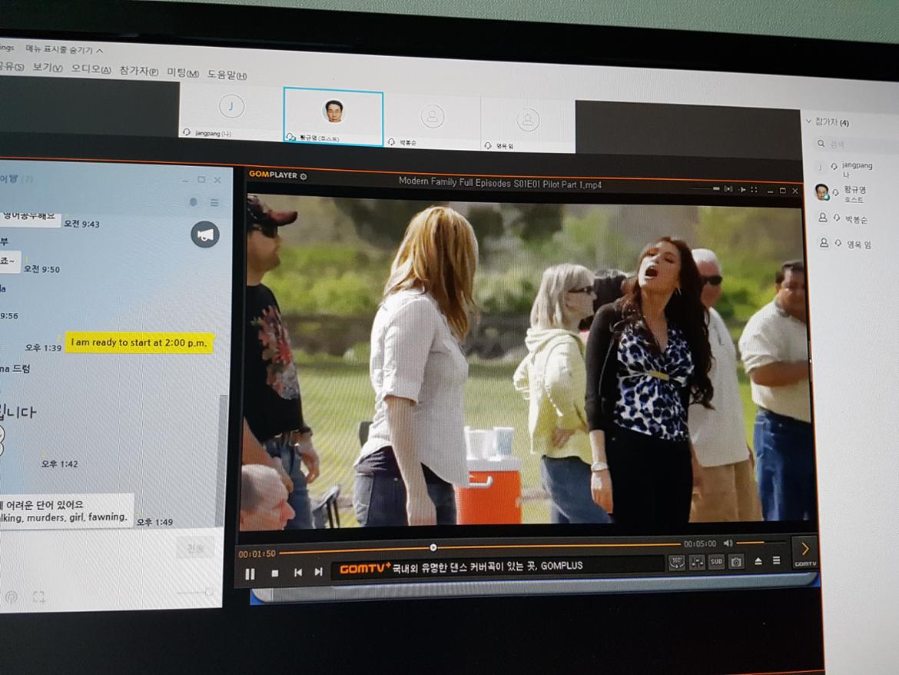Collapse the menu bar with 메뉴 표시줄 숨기기
Image resolution: width=899 pixels, height=675 pixels.
click(x=65, y=49)
